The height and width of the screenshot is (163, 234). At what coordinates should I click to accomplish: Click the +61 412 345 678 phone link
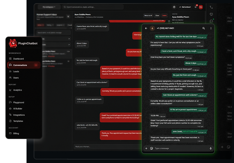click(190, 132)
